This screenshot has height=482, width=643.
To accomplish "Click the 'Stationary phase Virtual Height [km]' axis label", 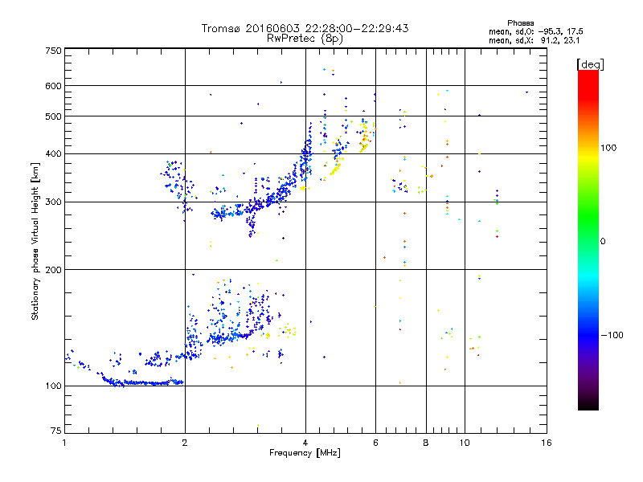I will (x=35, y=241).
